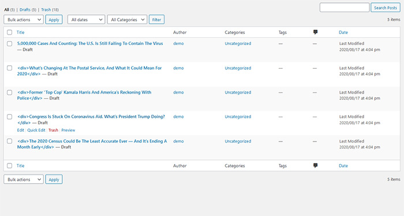Open the 'Congress Is Stuck On Coronavirus Aid' post
The width and height of the screenshot is (404, 216).
coord(91,120)
